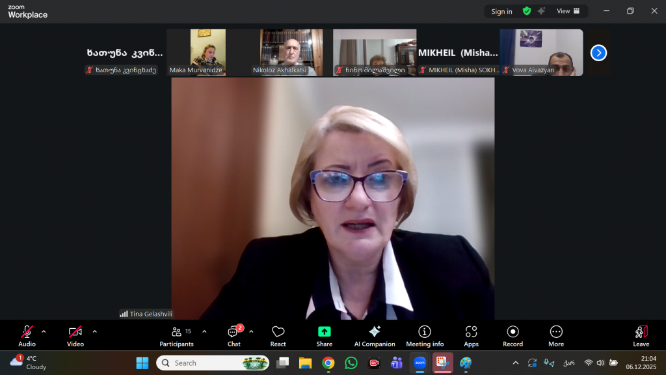Image resolution: width=666 pixels, height=375 pixels.
Task: Turn on the Video camera
Action: pyautogui.click(x=75, y=335)
